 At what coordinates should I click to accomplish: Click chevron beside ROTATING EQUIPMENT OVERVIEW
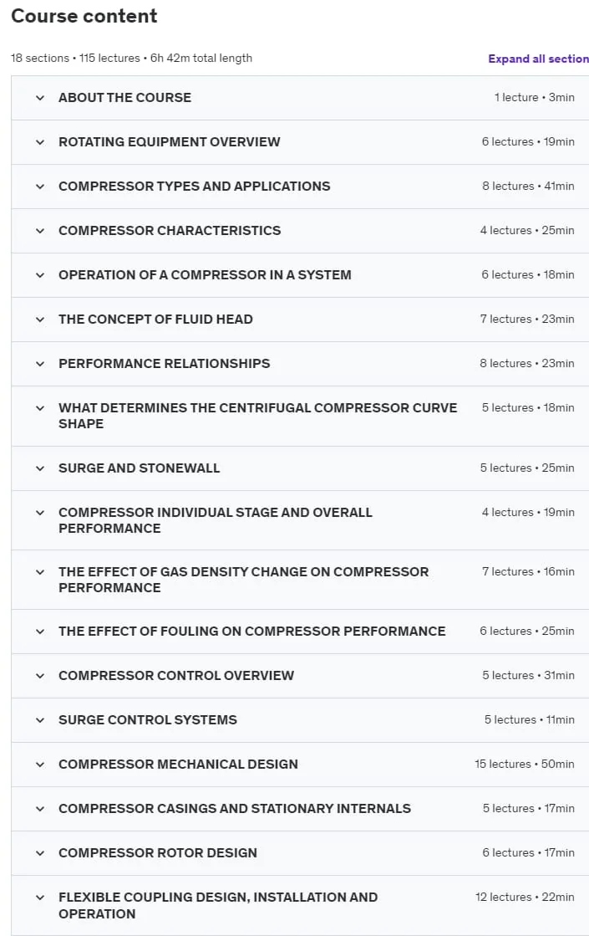[x=40, y=142]
